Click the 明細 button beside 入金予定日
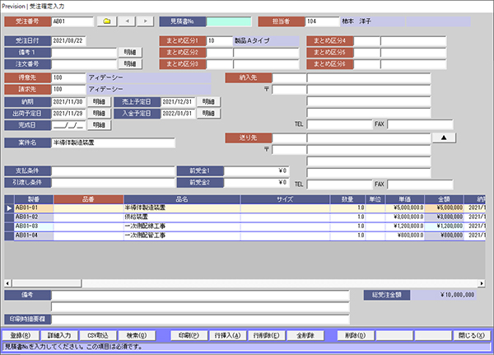 (208, 113)
